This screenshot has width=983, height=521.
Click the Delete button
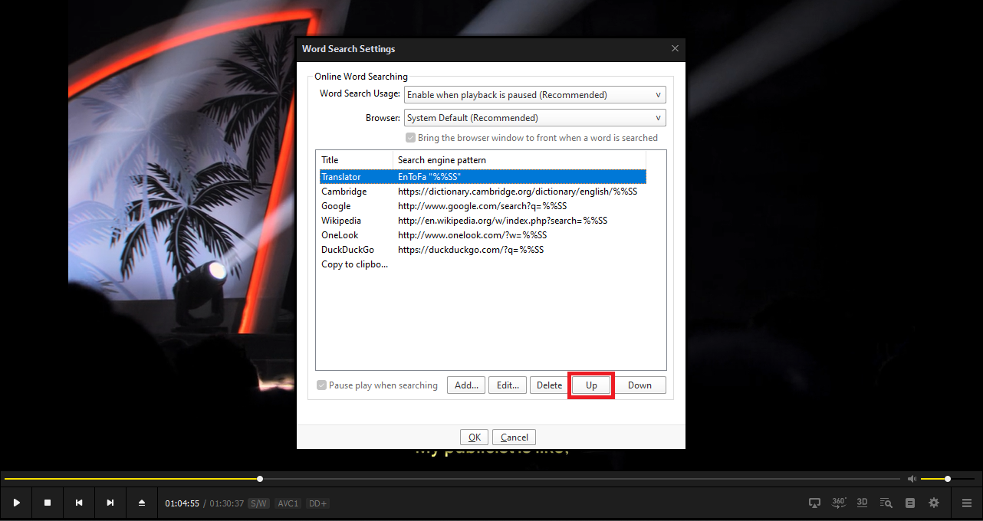549,385
